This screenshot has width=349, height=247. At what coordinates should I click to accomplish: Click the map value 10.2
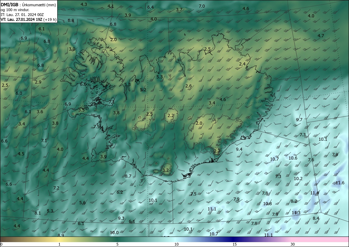pos(298,179)
